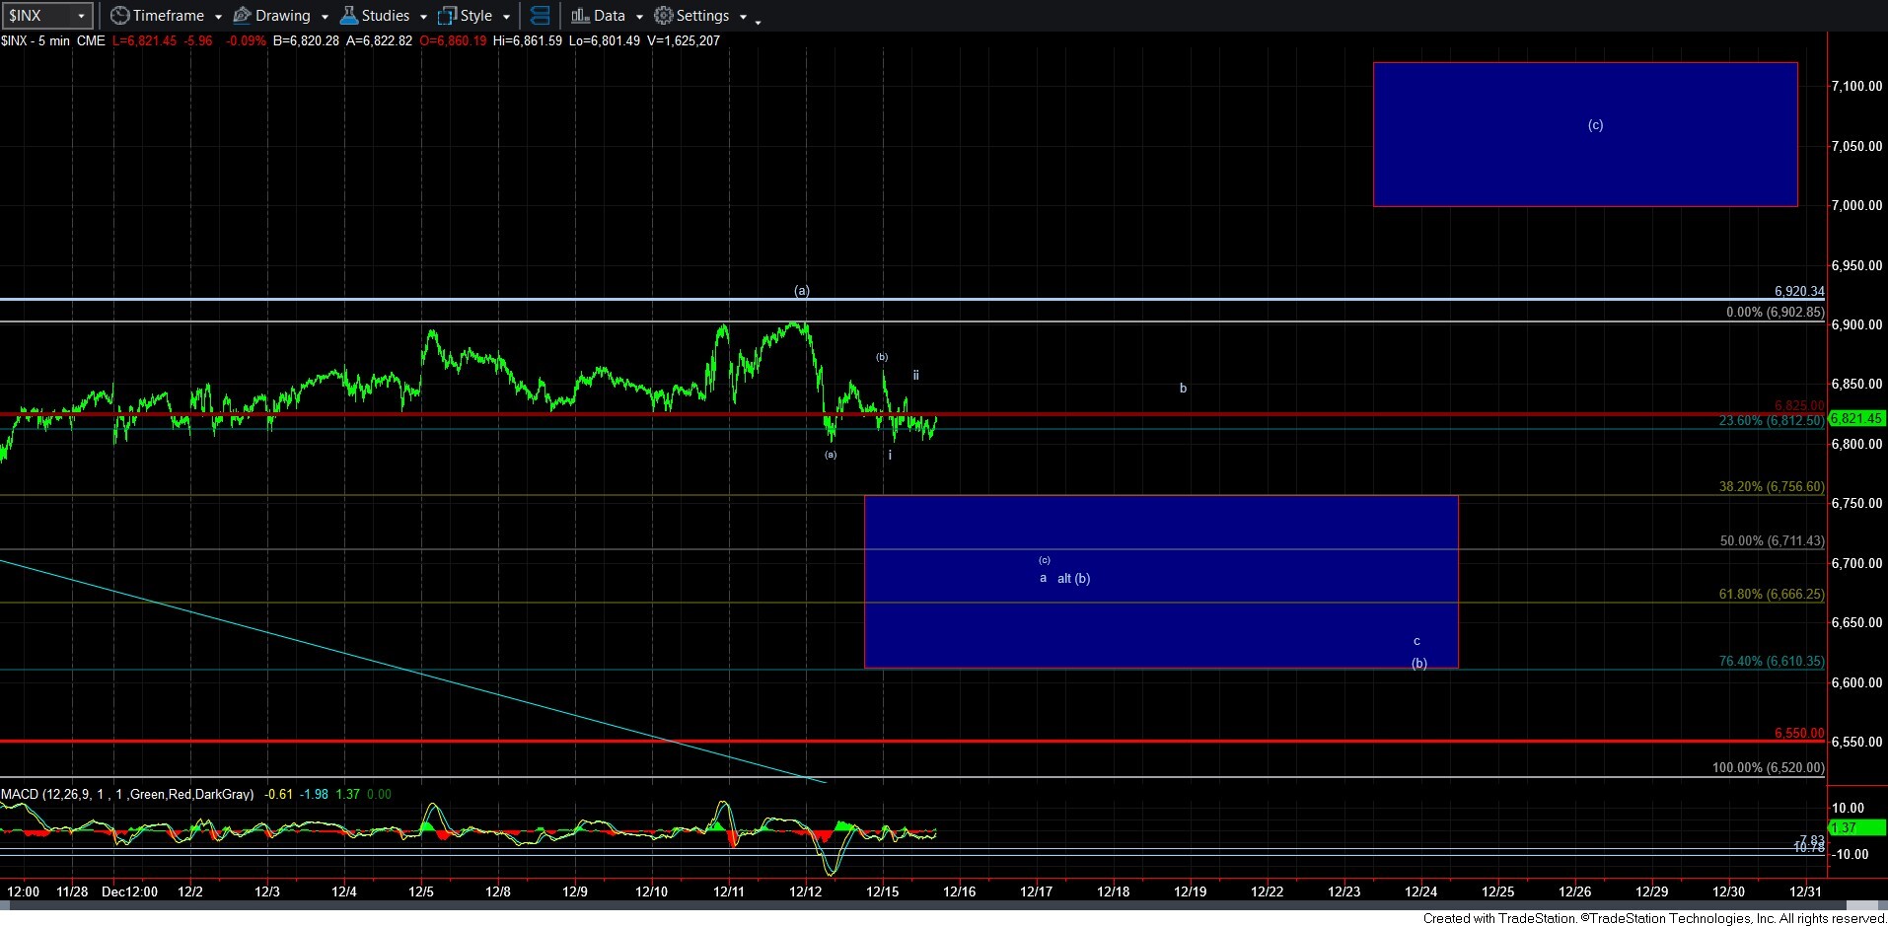Expand the arrow next to Style
1888x926 pixels.
506,17
